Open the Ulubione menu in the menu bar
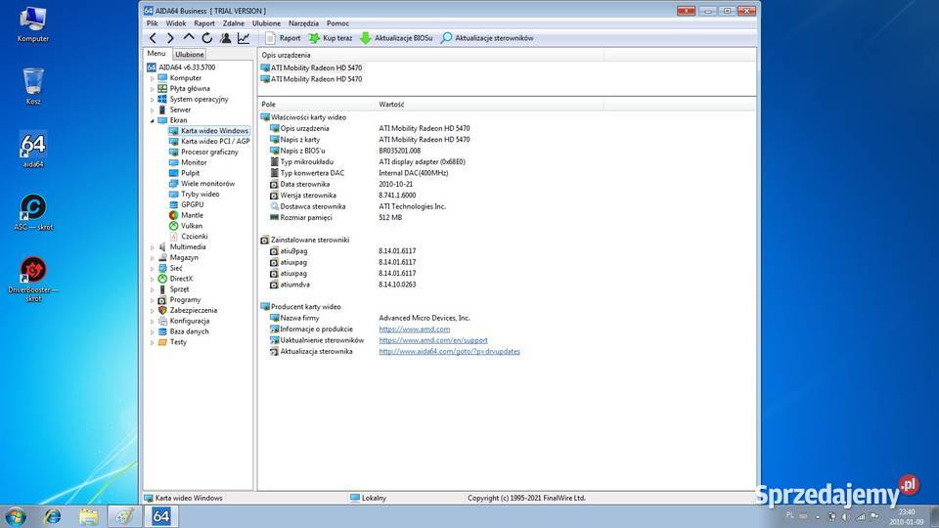 (266, 23)
